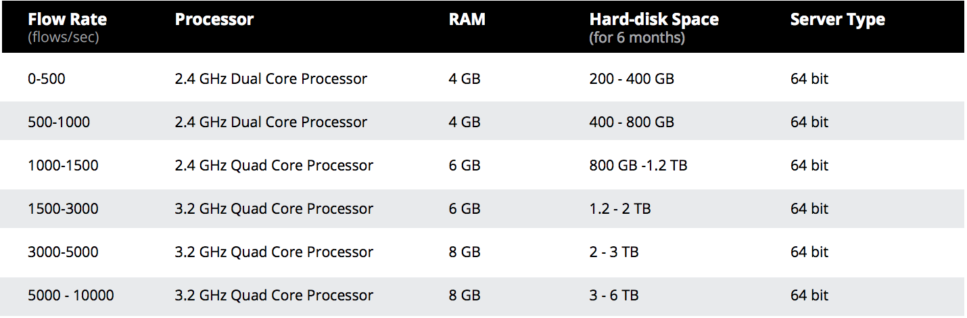Click the processor cell in the 0-500 row
This screenshot has height=318, width=967.
point(270,79)
